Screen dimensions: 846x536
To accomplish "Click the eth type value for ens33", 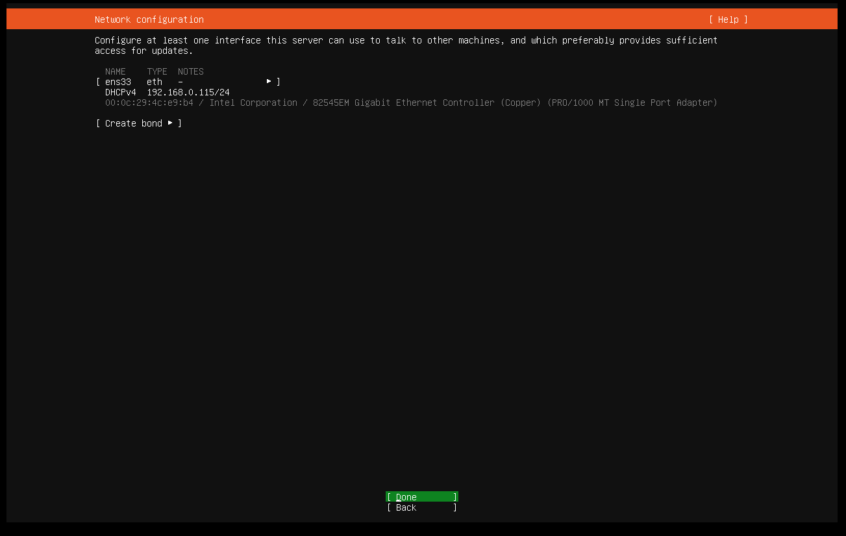I will 155,82.
